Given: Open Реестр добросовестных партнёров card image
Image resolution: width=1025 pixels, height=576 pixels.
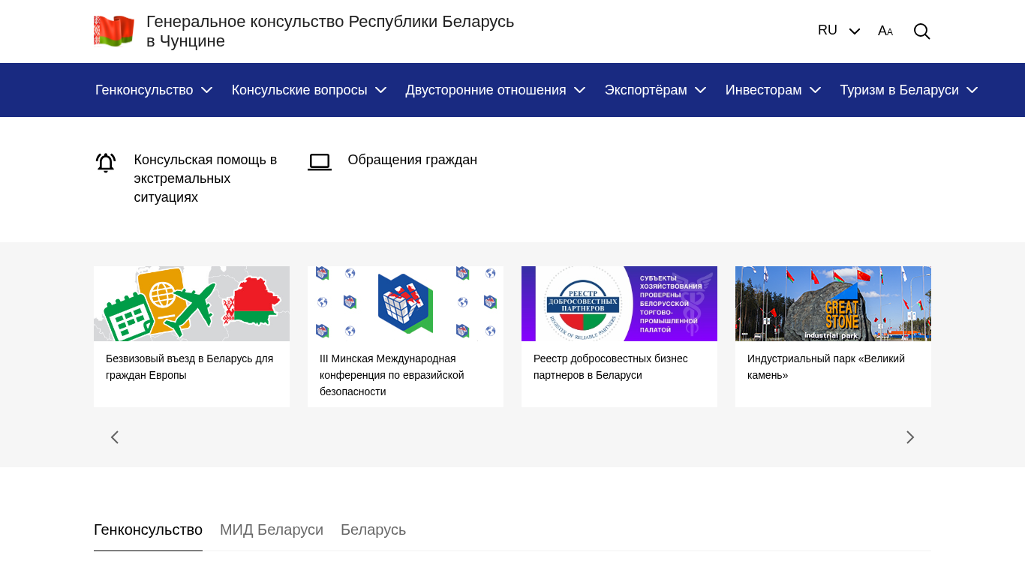Looking at the screenshot, I should (x=619, y=304).
